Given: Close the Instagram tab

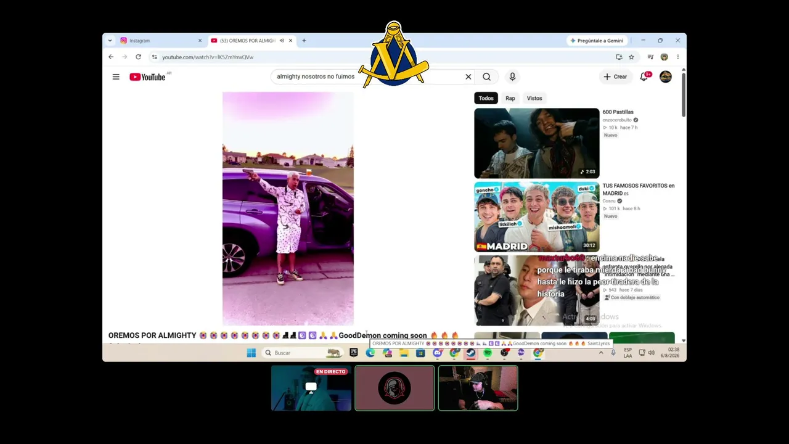Looking at the screenshot, I should (x=200, y=41).
